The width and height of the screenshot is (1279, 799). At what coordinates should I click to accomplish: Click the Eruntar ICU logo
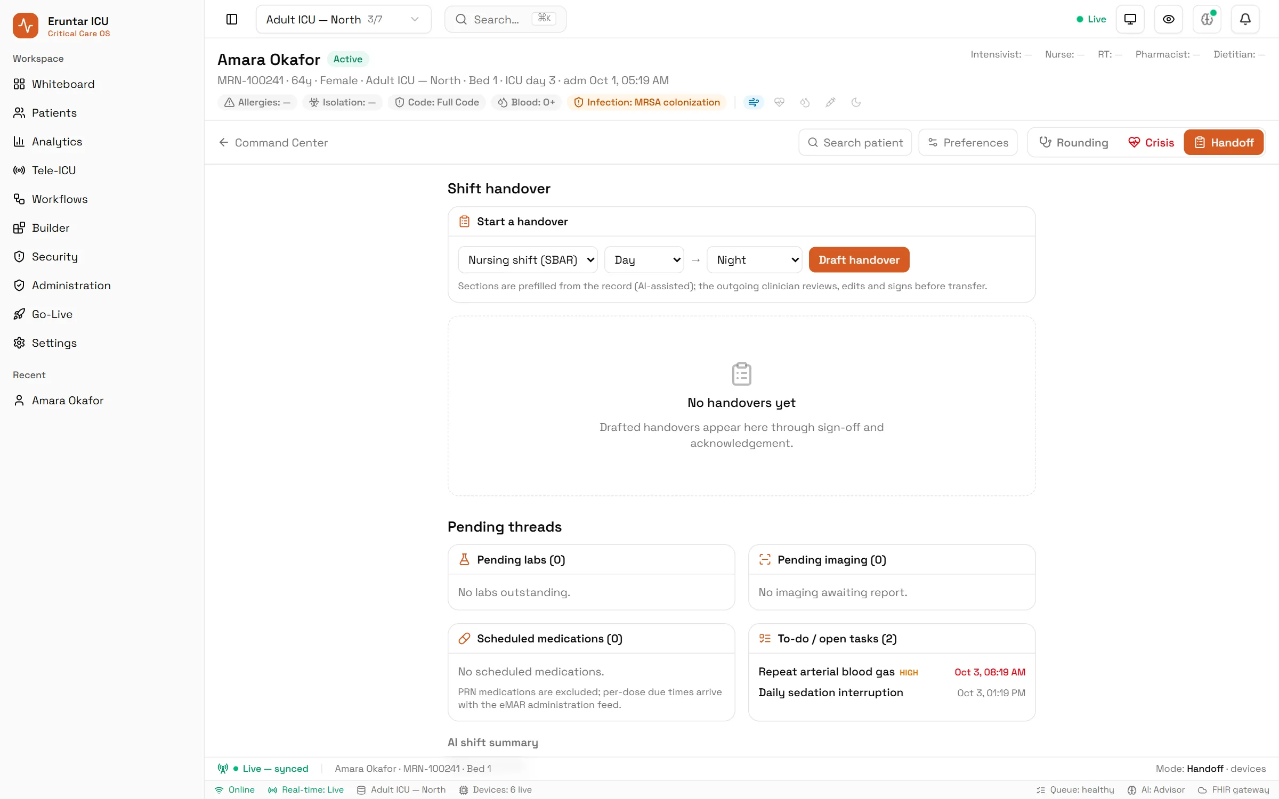[26, 26]
